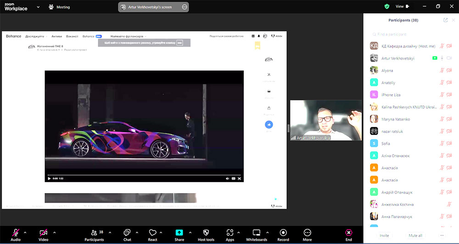
Task: Toggle the Behance video volume icon
Action: (x=228, y=178)
